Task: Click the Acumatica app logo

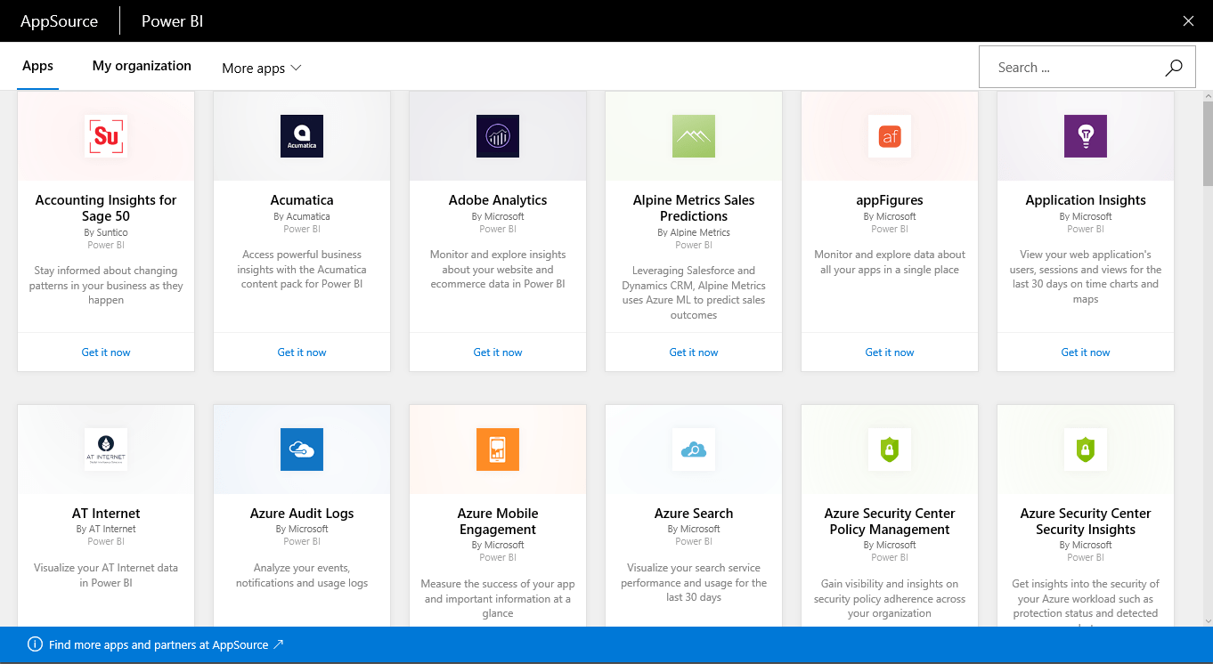Action: (x=302, y=136)
